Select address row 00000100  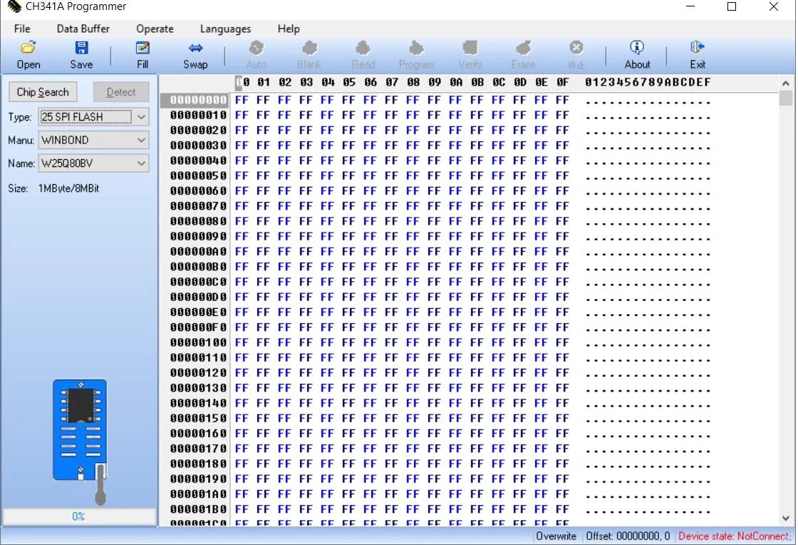pyautogui.click(x=199, y=342)
